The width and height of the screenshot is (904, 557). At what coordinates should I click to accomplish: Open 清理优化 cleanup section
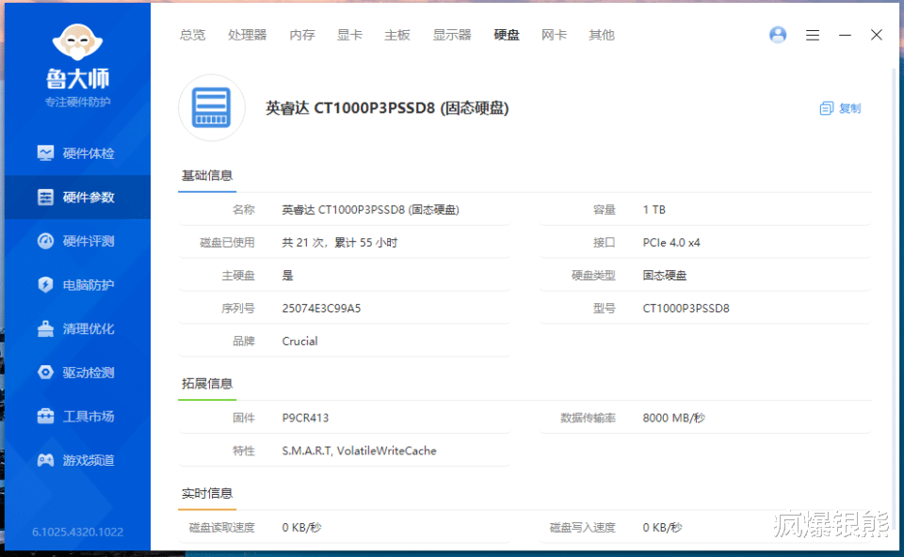point(77,328)
